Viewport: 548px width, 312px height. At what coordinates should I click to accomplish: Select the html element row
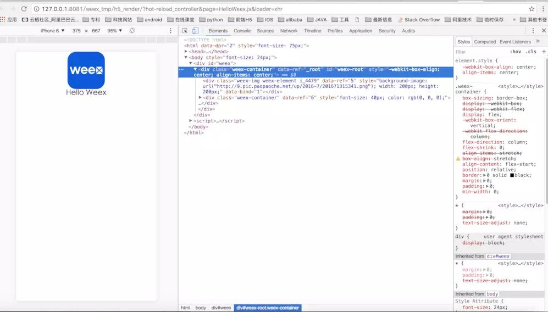315,46
